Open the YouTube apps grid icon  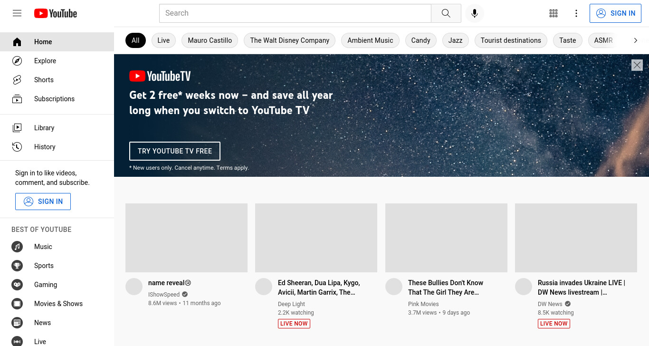pos(554,13)
